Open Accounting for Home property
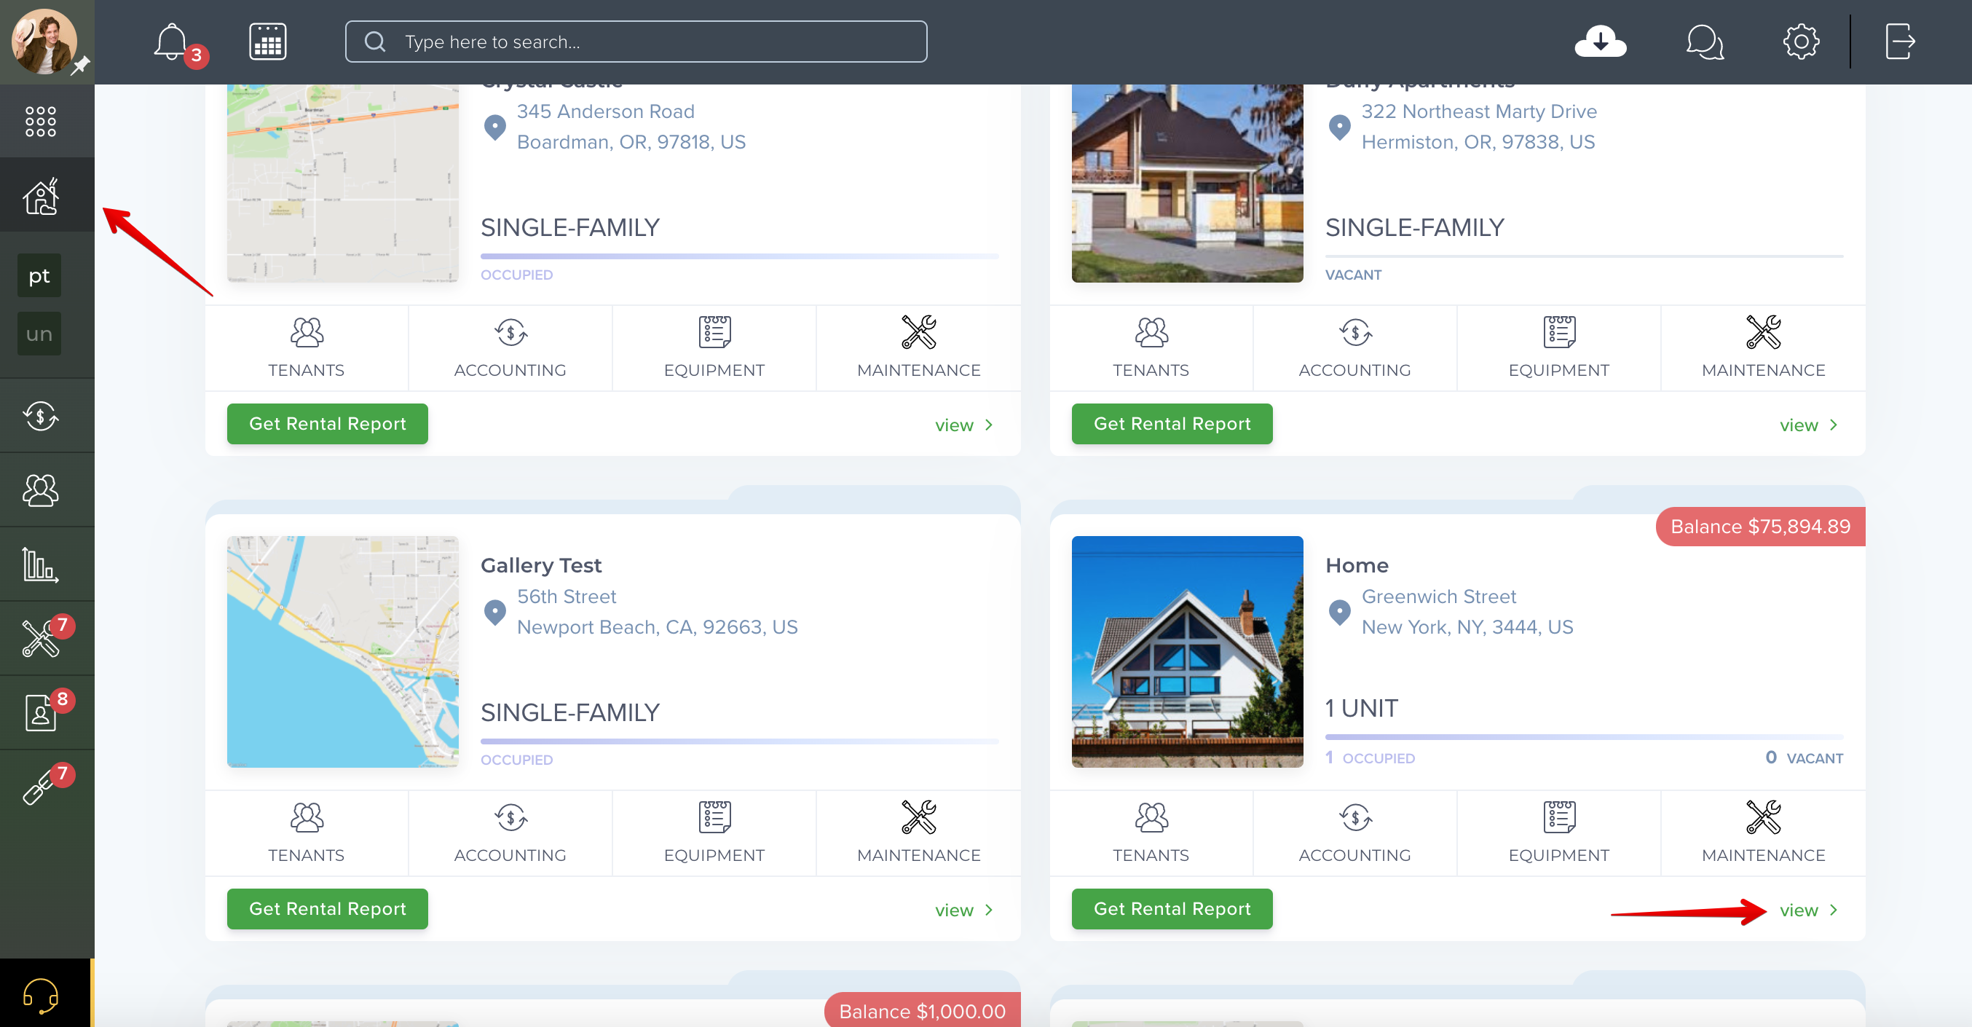Viewport: 1972px width, 1027px height. click(x=1355, y=833)
